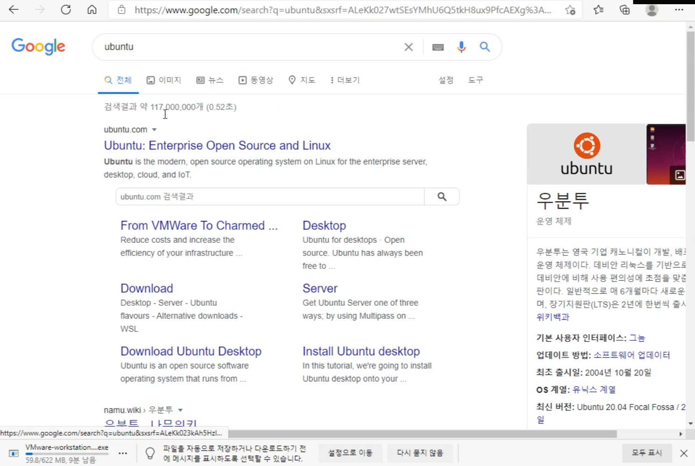695x466 pixels.
Task: Click the site lock icon in address bar
Action: [x=121, y=9]
